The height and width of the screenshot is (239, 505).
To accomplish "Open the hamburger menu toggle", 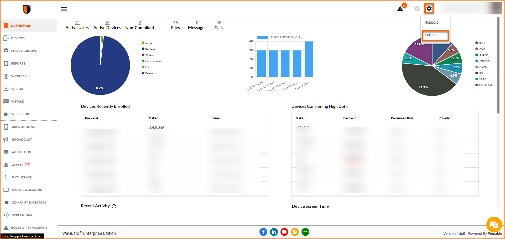I will (64, 9).
